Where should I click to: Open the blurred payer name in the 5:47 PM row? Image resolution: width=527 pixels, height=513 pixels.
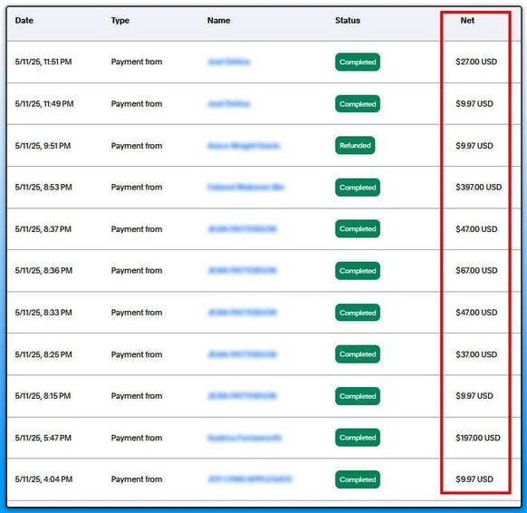point(244,438)
